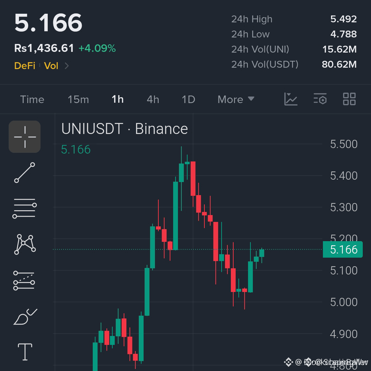Select the brush drawing tool

tap(25, 317)
